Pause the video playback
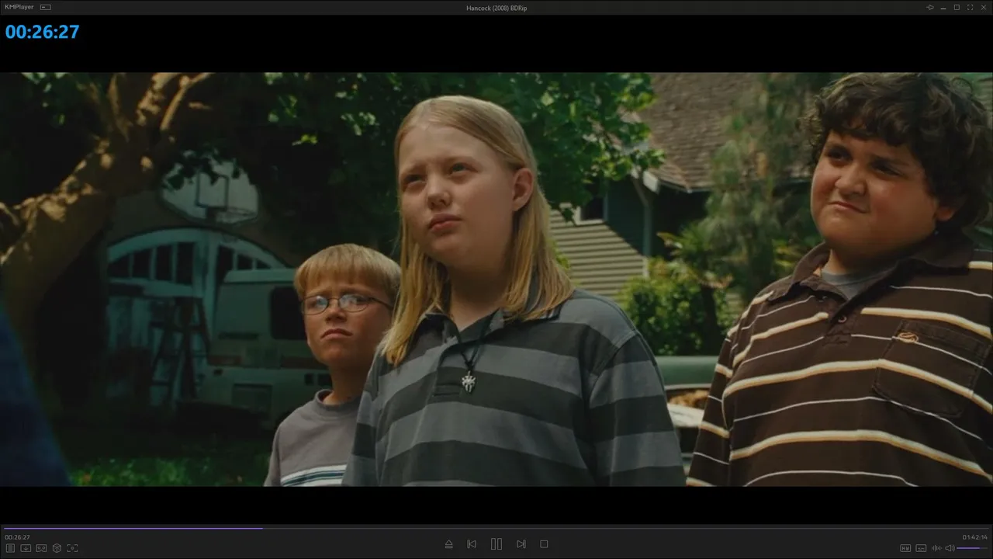The image size is (993, 559). pos(496,544)
